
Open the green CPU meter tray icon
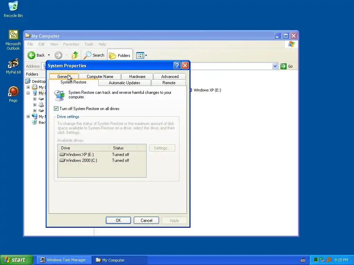click(x=316, y=260)
